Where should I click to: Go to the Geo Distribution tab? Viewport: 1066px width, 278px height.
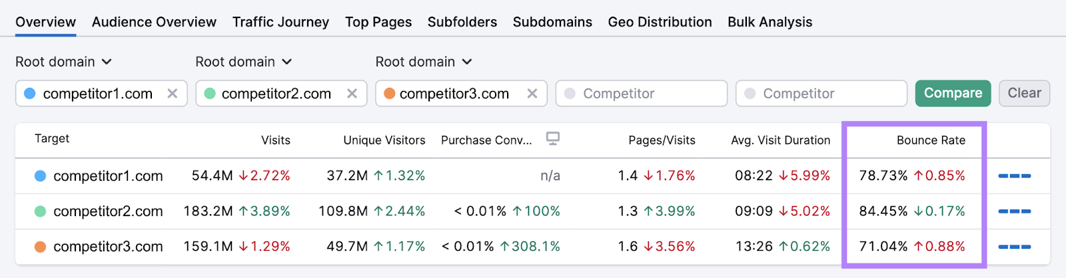pos(660,22)
